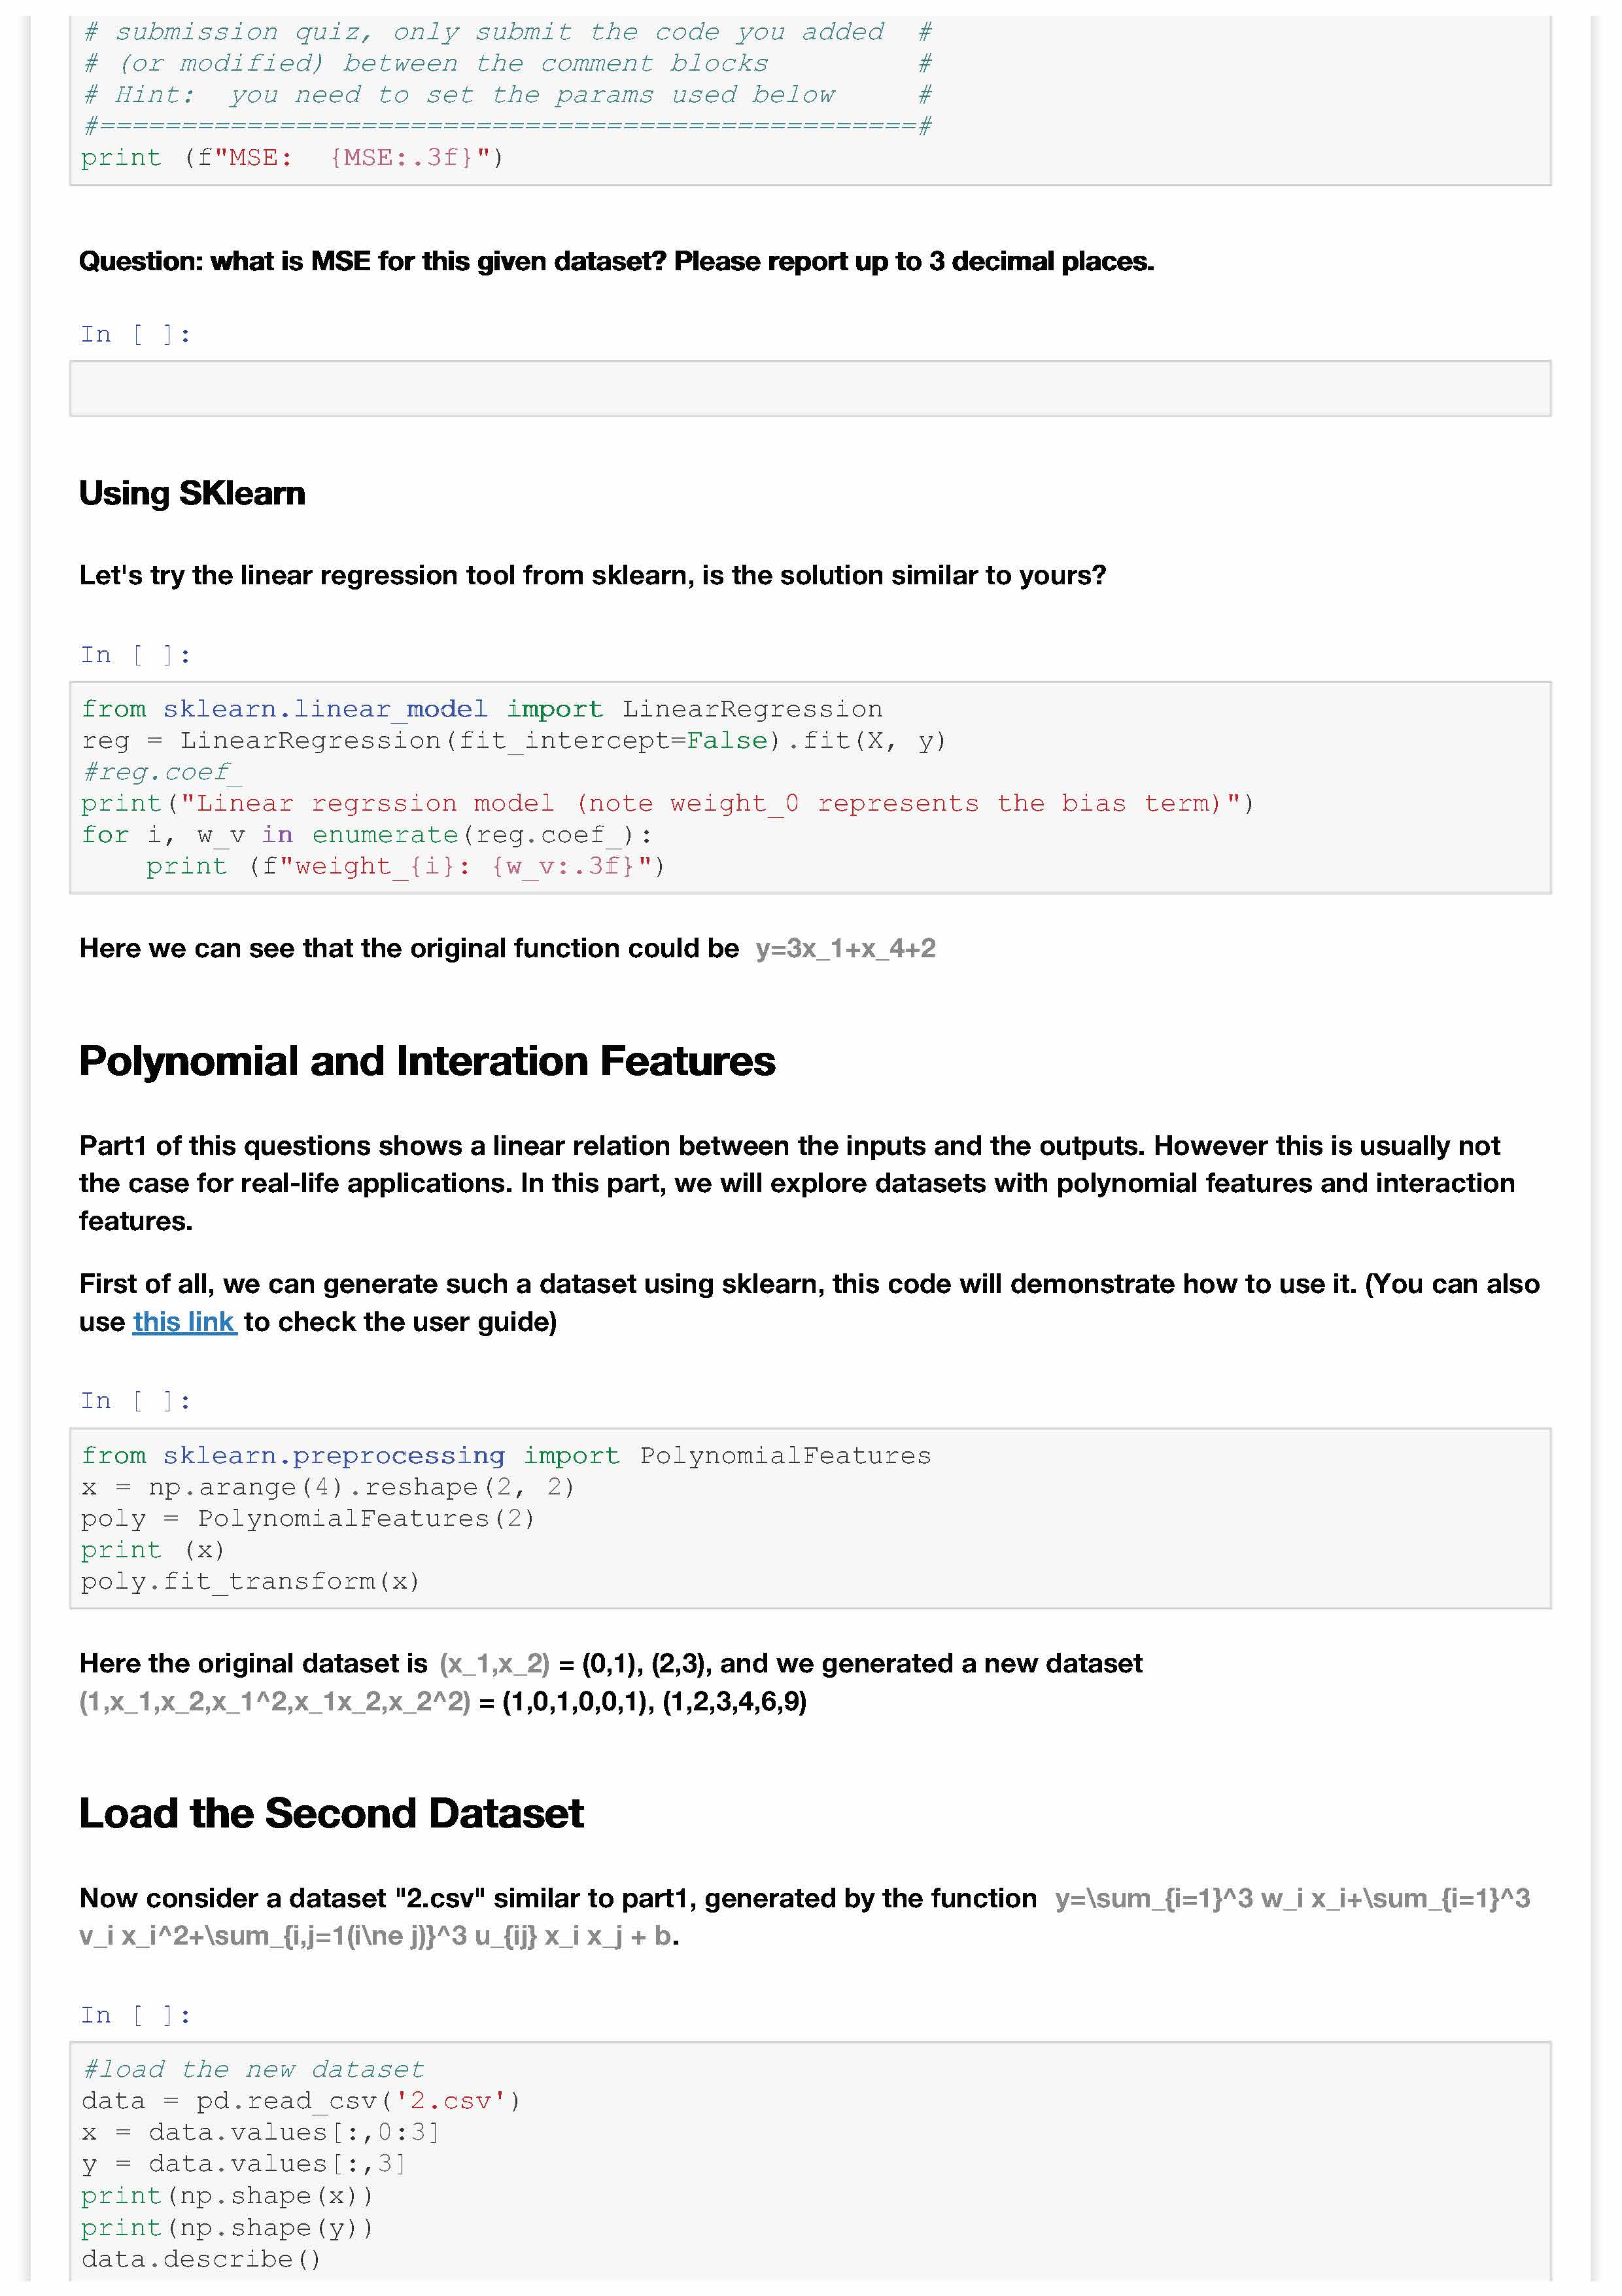Click the poly.fit_transform(x) code line
1622x2296 pixels.
(251, 1581)
